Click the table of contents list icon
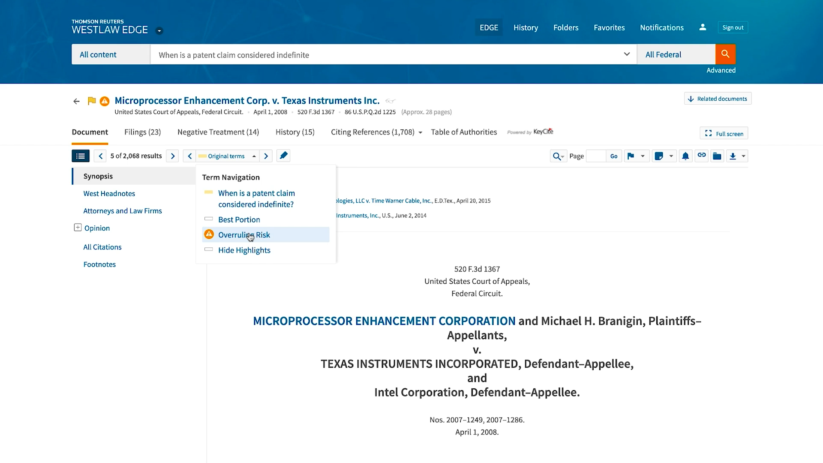The image size is (823, 463). click(81, 156)
